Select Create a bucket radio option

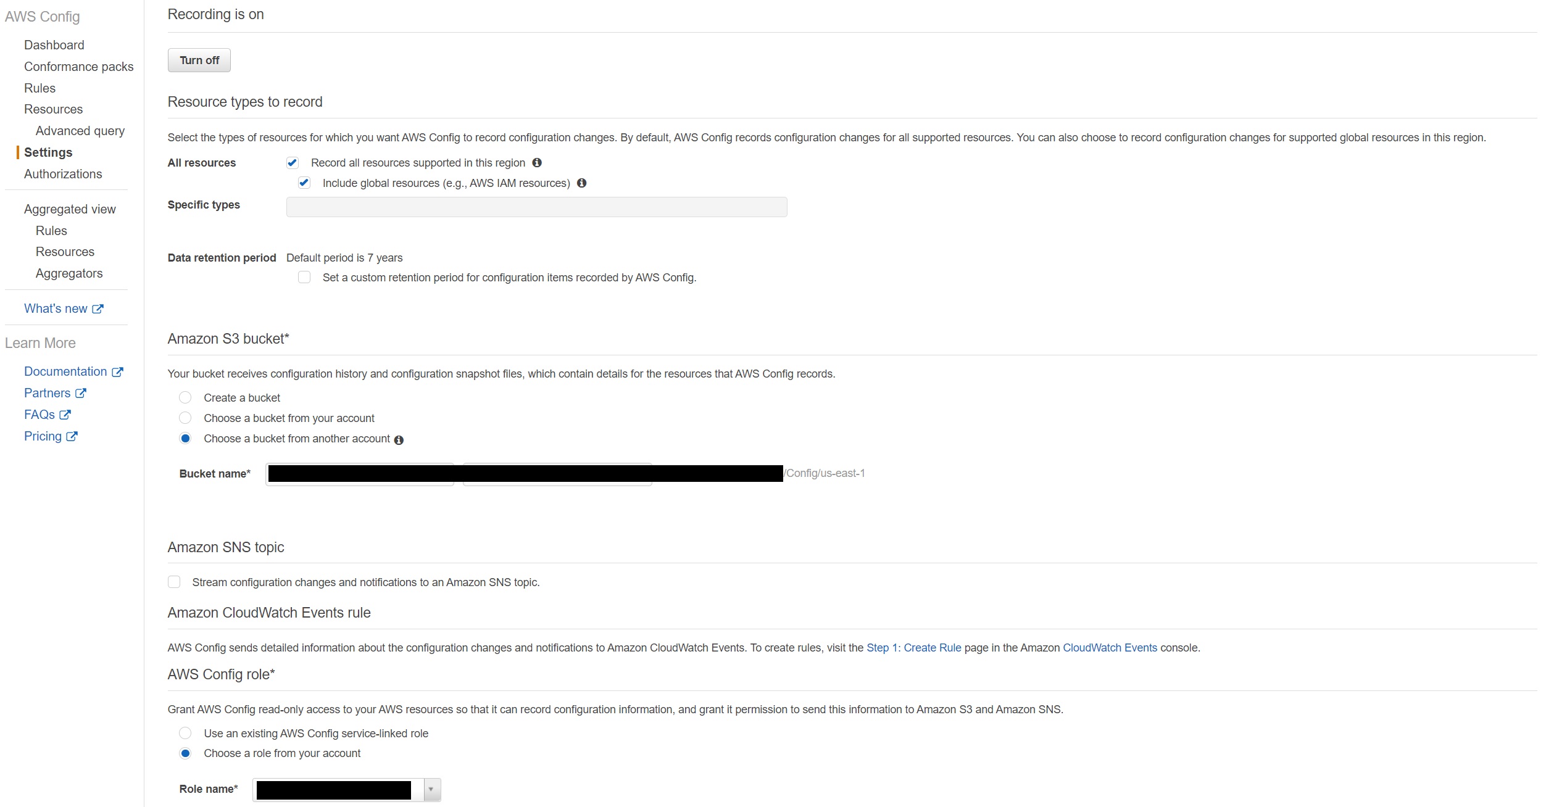pos(185,398)
